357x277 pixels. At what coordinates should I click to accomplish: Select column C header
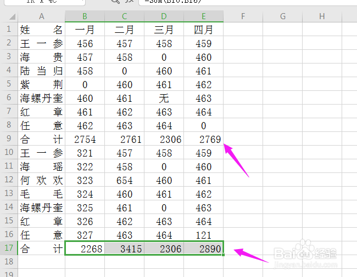[124, 16]
